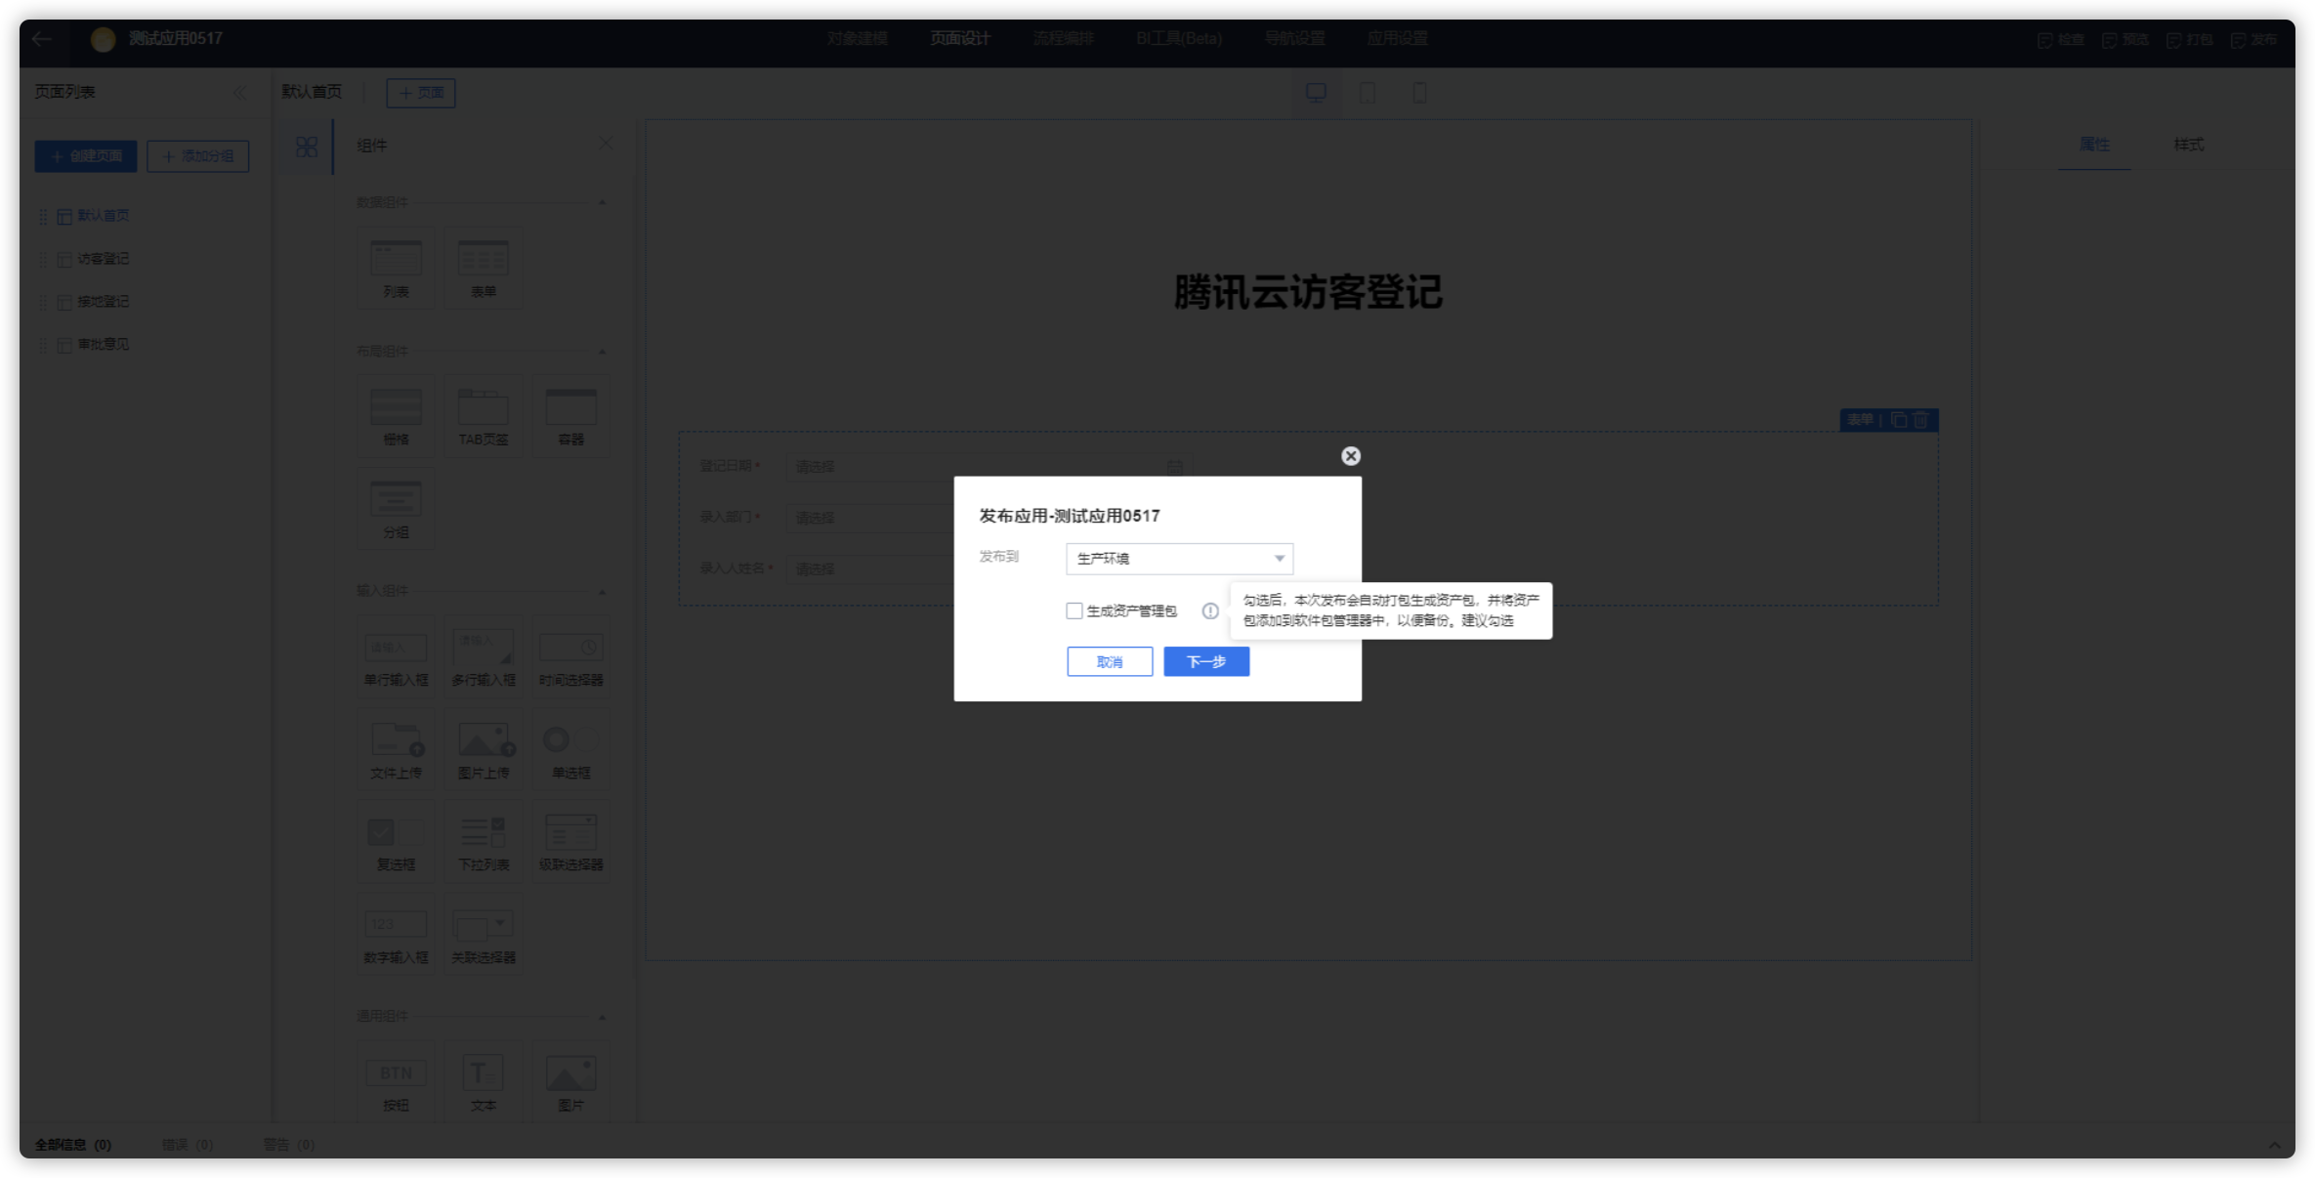
Task: Click the info icon beside 生成资产管理包
Action: click(x=1210, y=610)
